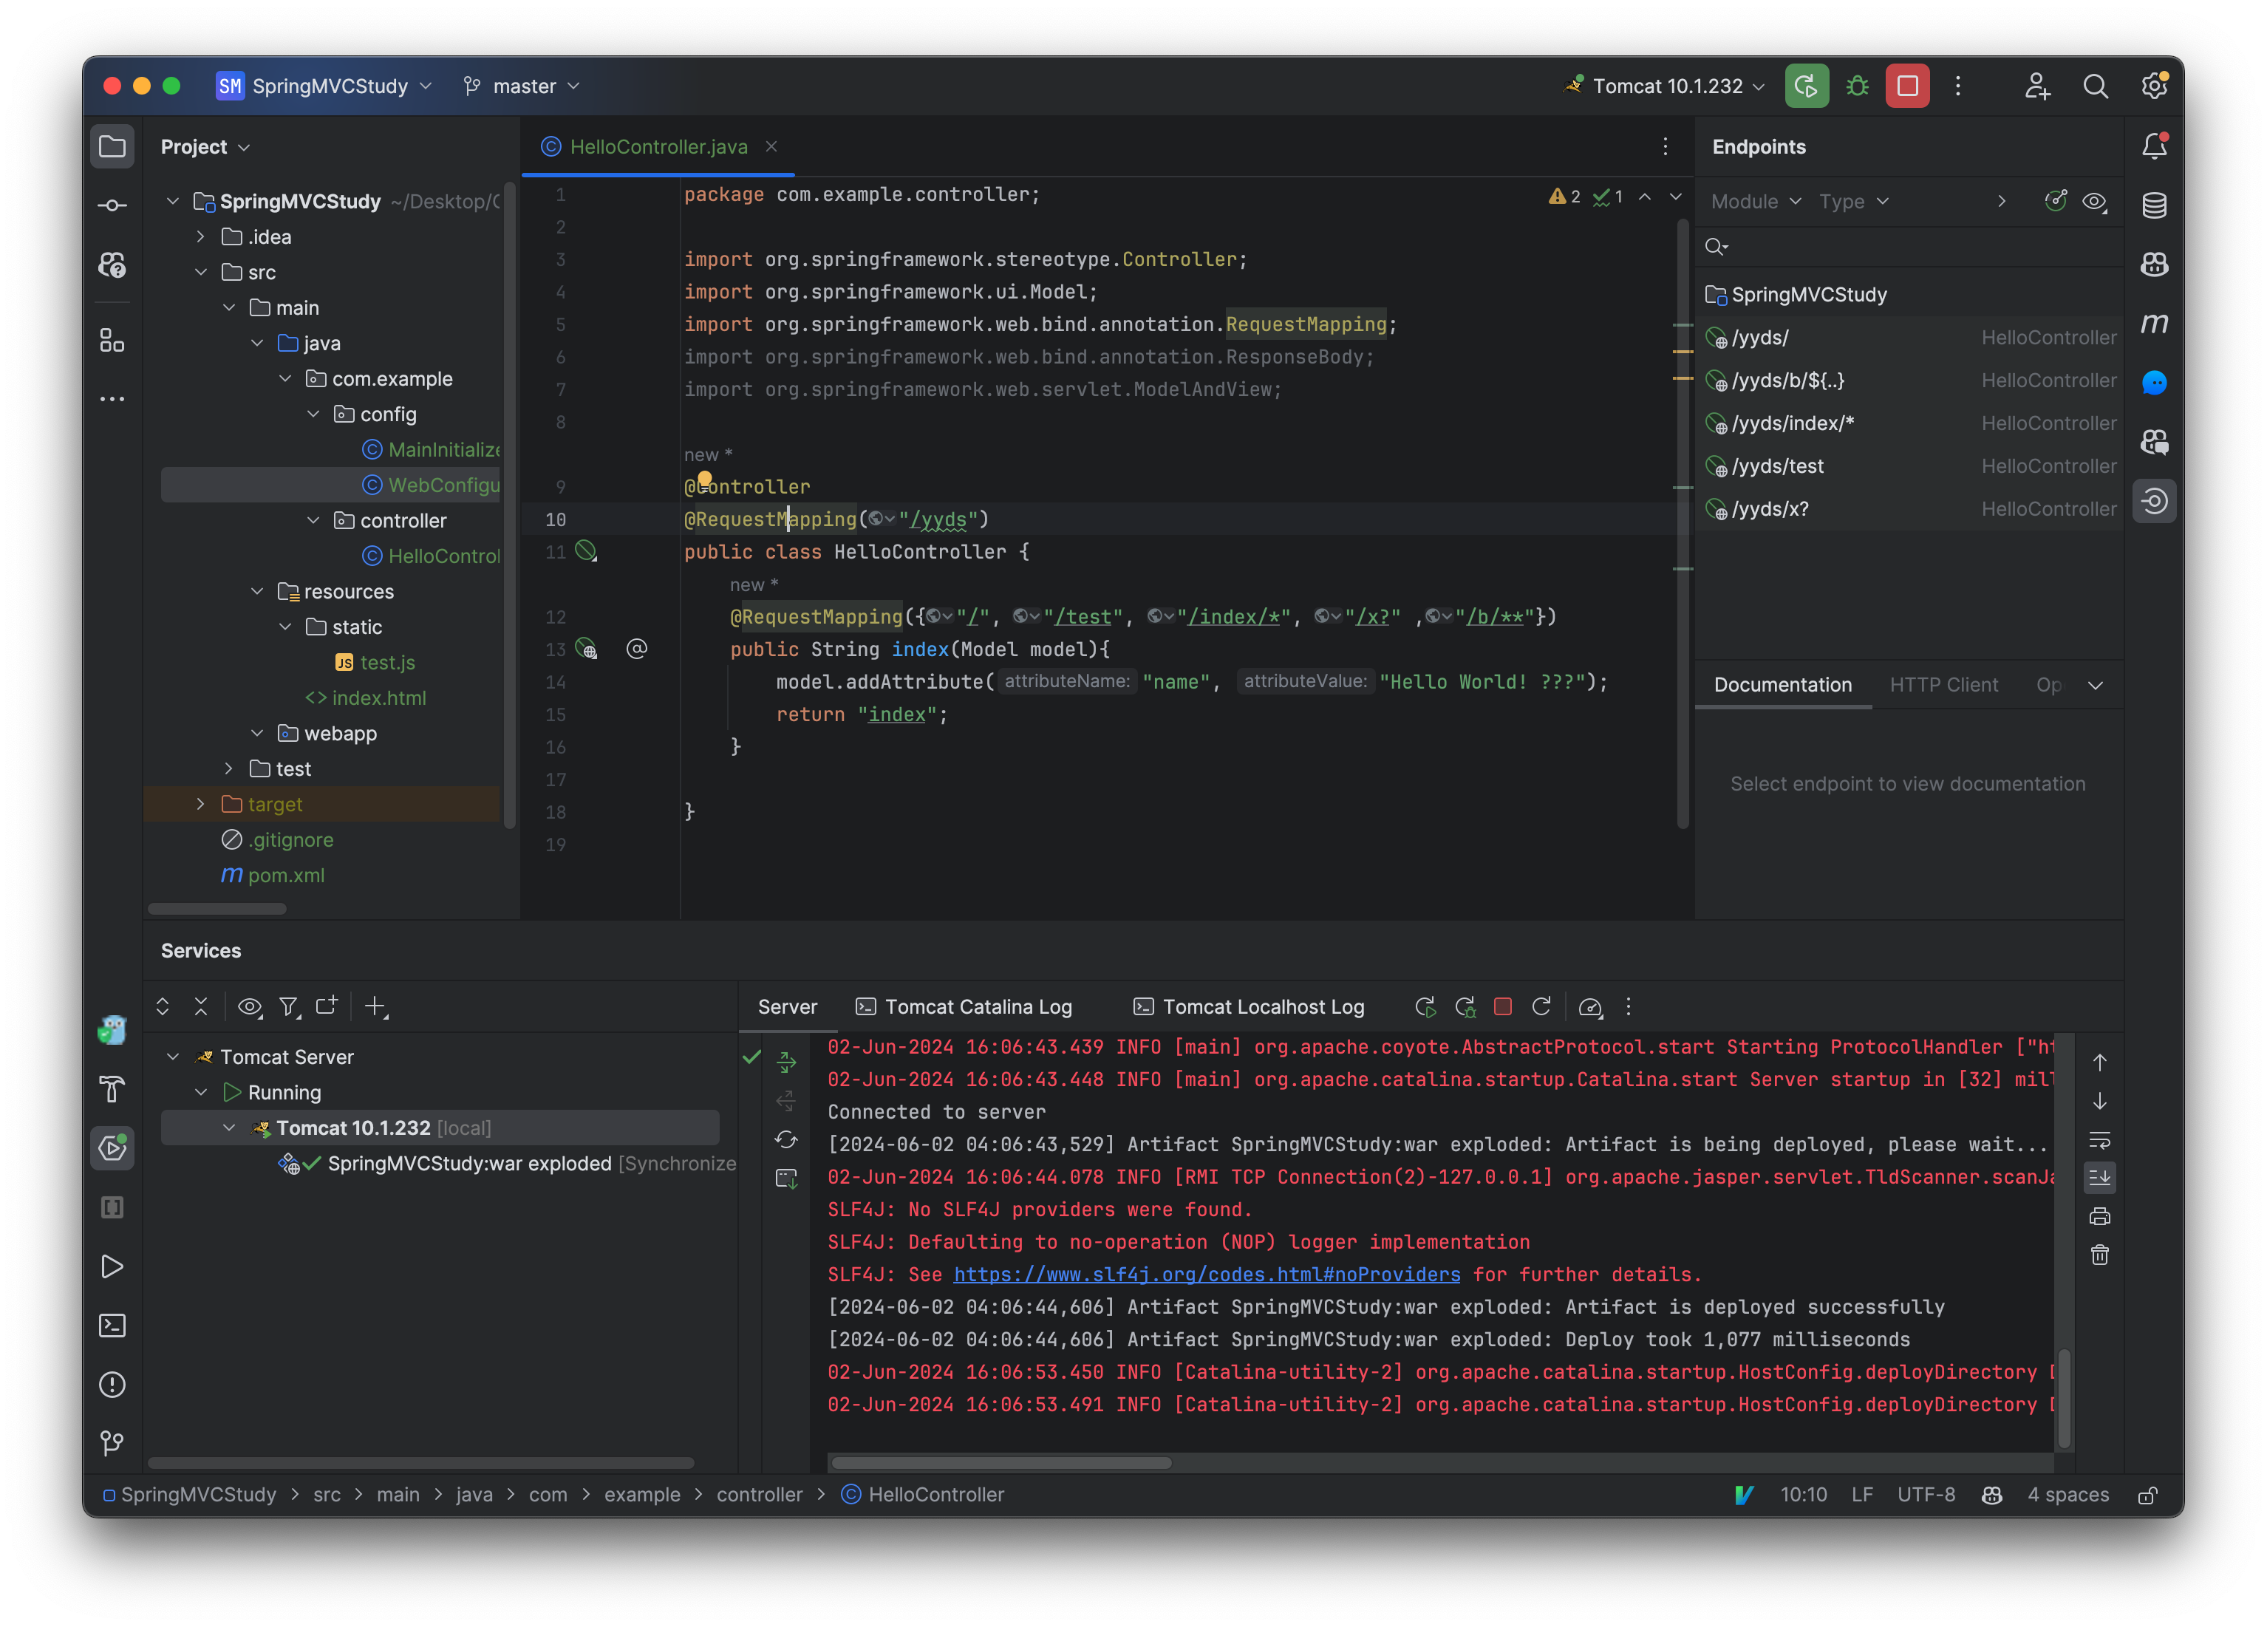Open the Problems tool window

[x=112, y=1384]
